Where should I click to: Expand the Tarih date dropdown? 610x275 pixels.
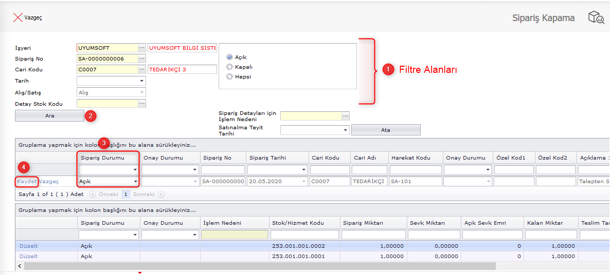pyautogui.click(x=141, y=81)
